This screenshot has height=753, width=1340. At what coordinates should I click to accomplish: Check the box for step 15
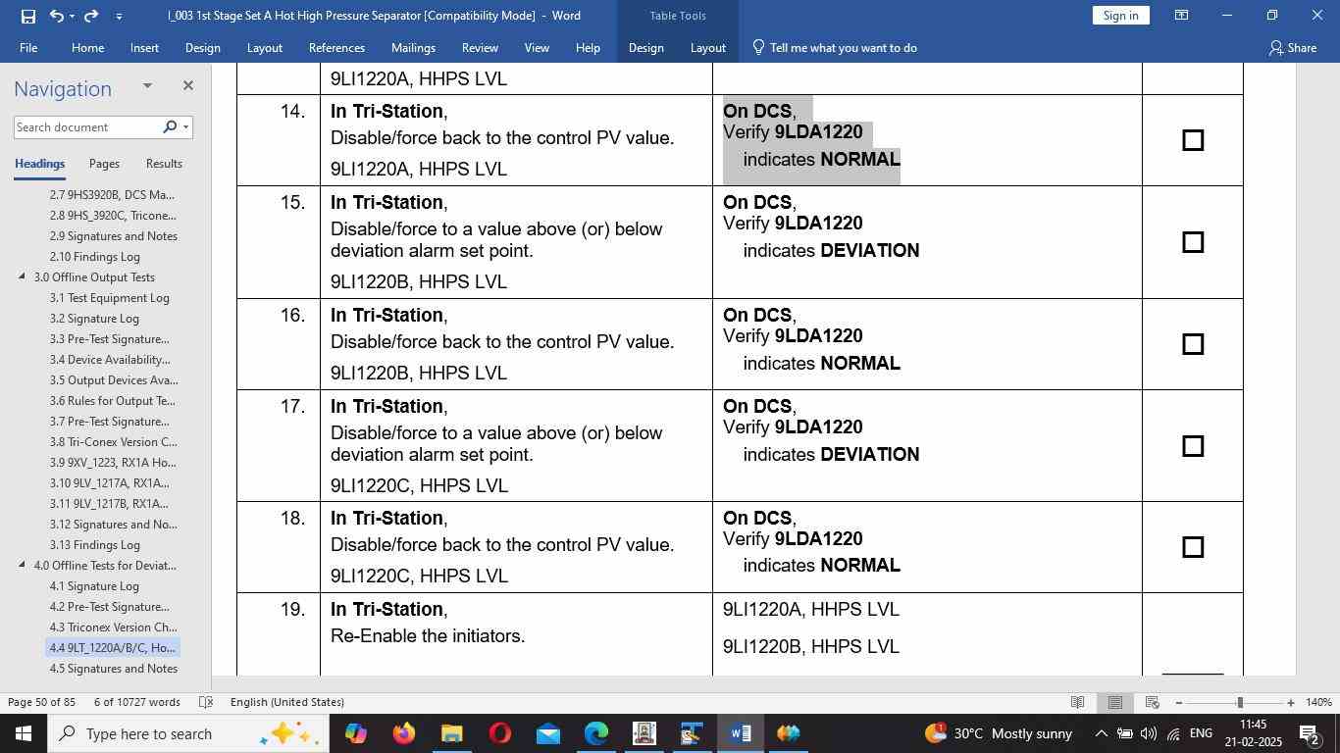point(1193,242)
